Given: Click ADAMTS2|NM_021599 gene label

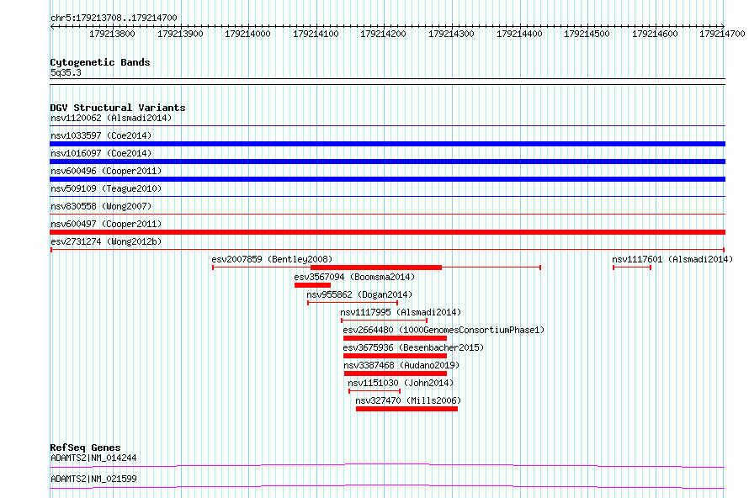Looking at the screenshot, I should [x=93, y=479].
